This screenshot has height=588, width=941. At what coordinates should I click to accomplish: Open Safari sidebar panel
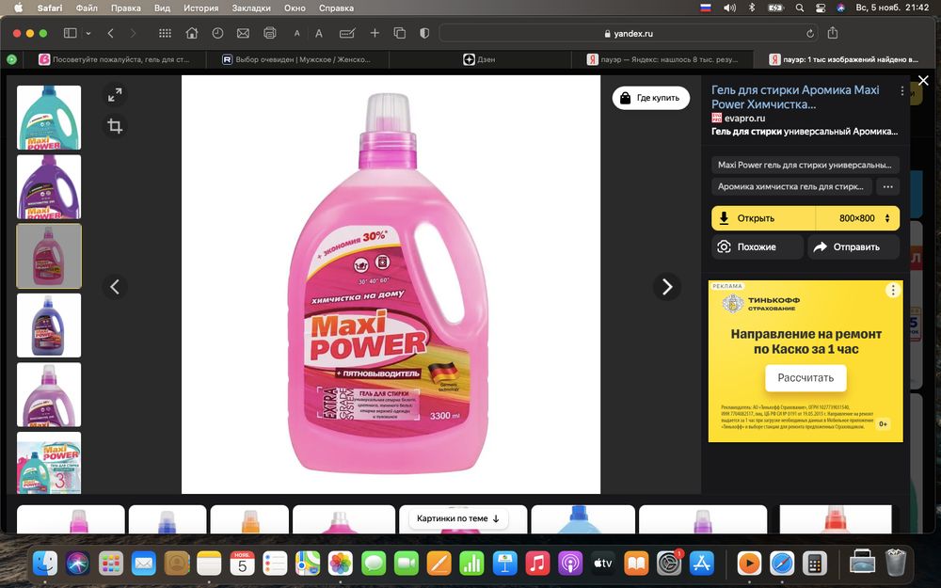coord(70,33)
